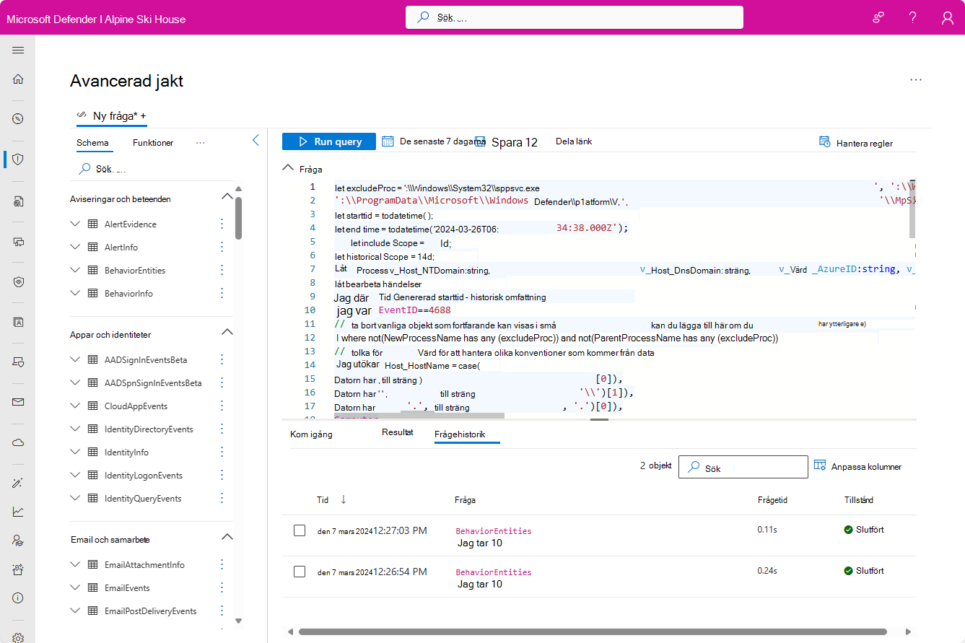Click the query history search box

[x=743, y=467]
